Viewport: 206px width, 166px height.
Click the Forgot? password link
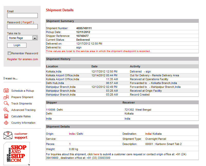pyautogui.click(x=27, y=22)
